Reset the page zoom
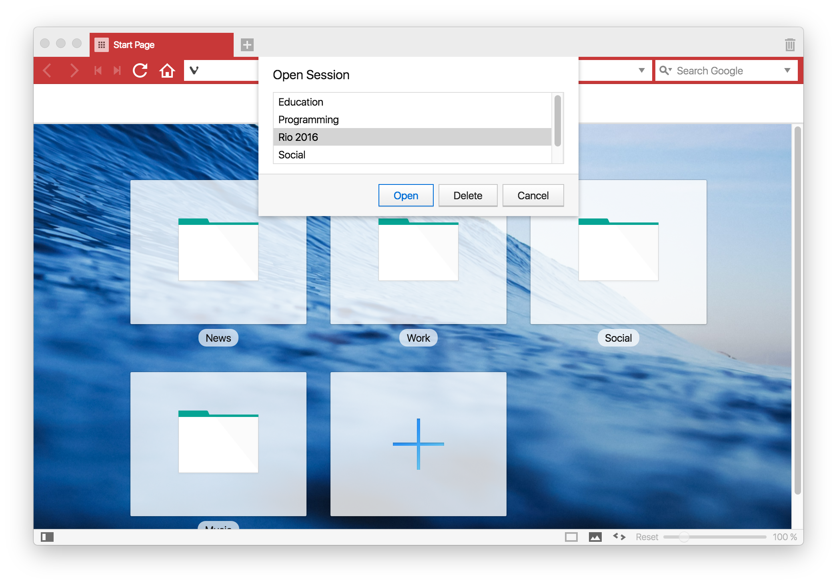This screenshot has height=585, width=837. [x=647, y=537]
